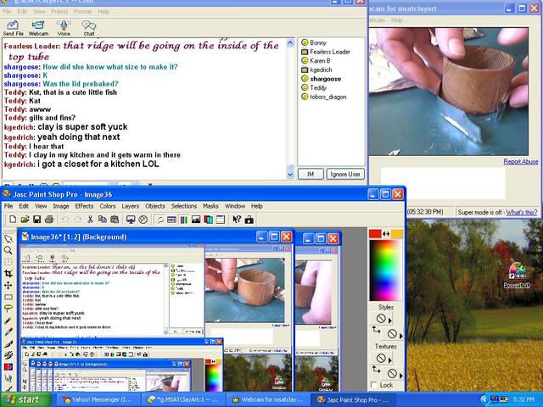Create a new image in Paint Shop Pro
This screenshot has width=543, height=407.
13,220
